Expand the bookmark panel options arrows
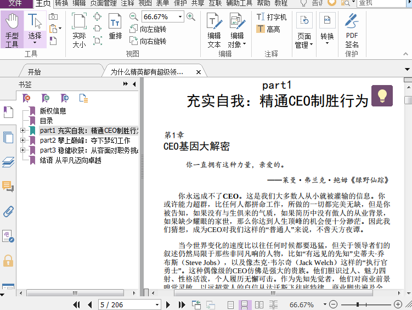Image resolution: width=412 pixels, height=310 pixels. [x=126, y=84]
